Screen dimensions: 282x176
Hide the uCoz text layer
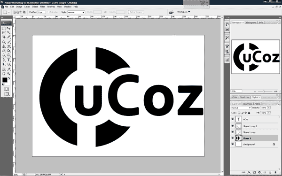tap(233, 119)
